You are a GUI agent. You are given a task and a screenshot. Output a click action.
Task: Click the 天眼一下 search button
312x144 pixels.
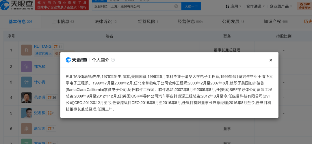[x=191, y=6]
